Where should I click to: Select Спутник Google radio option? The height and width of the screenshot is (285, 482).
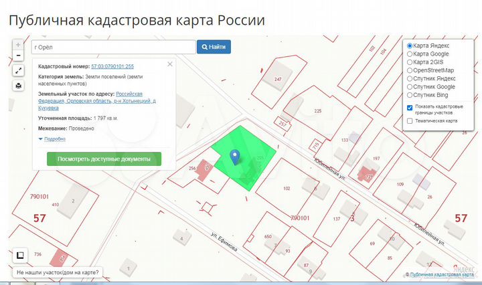point(410,87)
